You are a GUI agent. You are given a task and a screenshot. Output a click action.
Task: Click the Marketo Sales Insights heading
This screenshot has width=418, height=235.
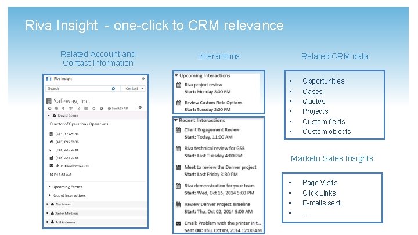331,158
